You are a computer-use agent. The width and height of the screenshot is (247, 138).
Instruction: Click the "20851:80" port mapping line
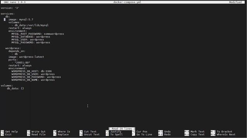coord(21,62)
